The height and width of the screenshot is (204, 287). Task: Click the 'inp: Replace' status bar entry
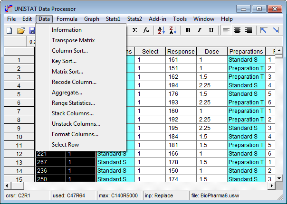(x=165, y=195)
